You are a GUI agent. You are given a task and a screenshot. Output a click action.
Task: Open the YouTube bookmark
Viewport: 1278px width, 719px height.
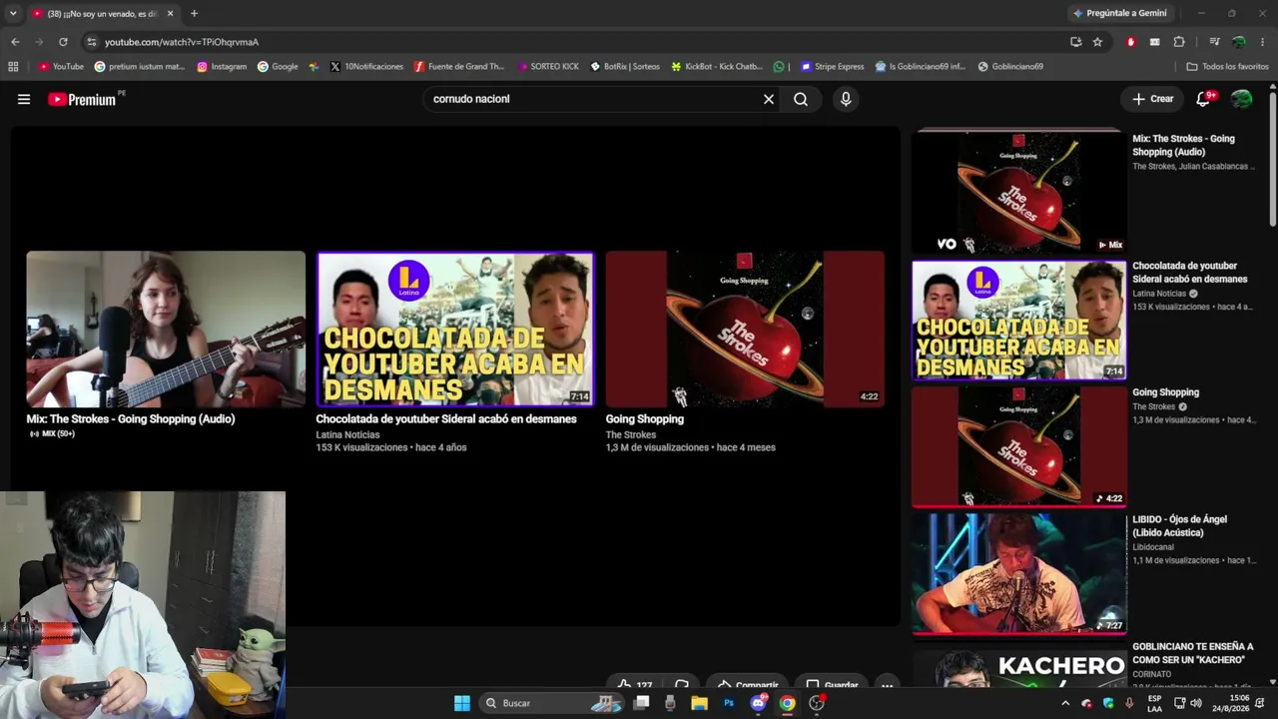pos(61,67)
